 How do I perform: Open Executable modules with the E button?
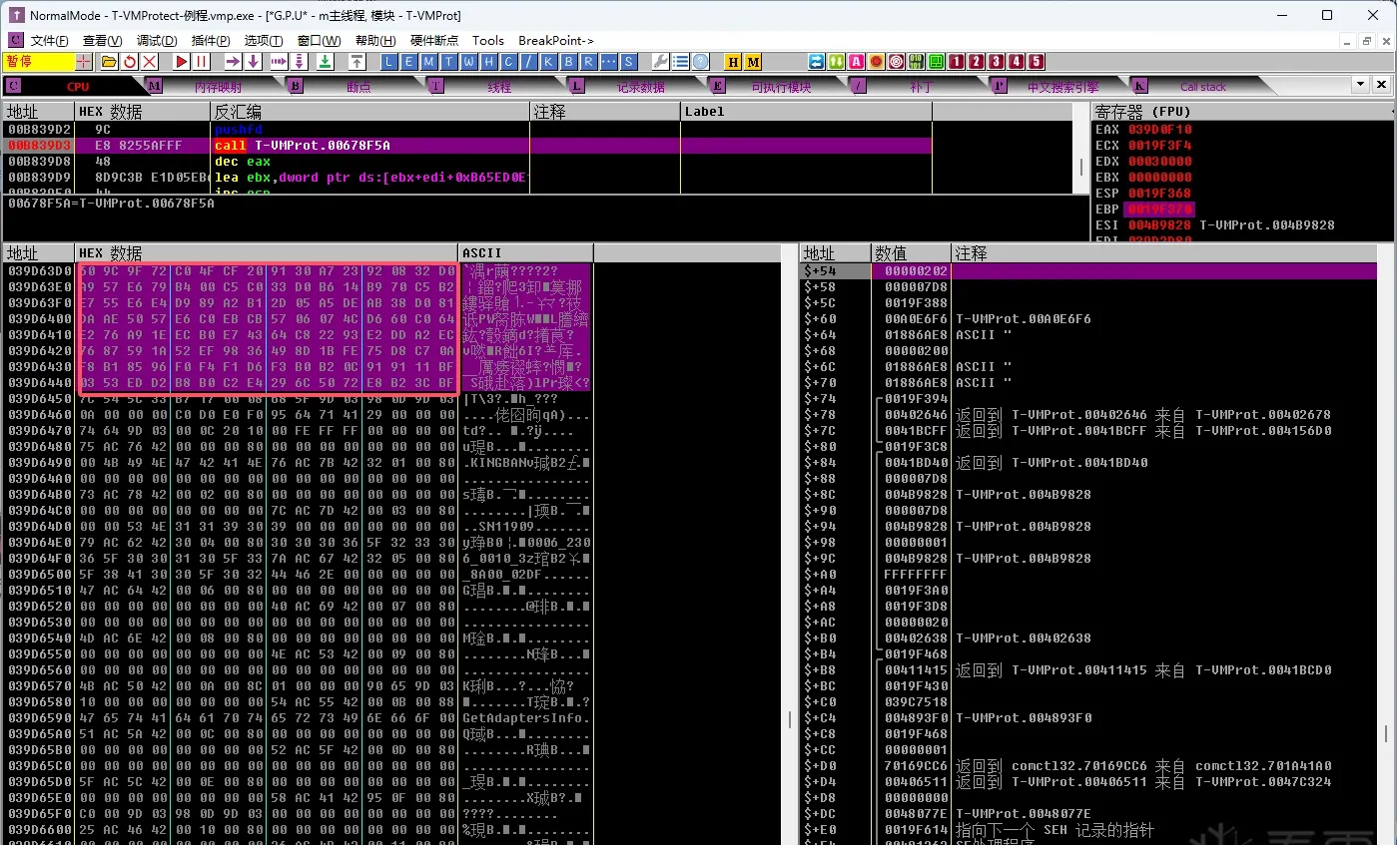(408, 62)
